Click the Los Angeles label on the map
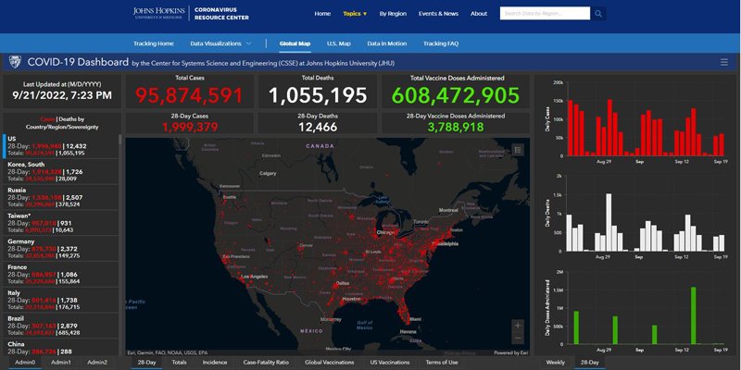 click(x=256, y=277)
